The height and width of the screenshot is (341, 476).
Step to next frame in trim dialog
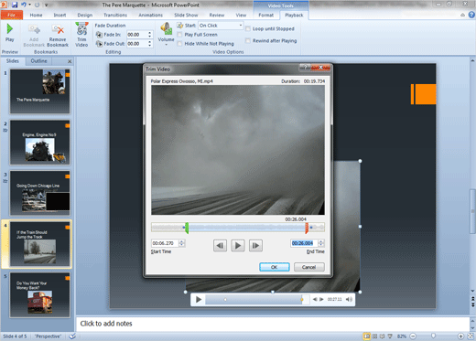255,245
